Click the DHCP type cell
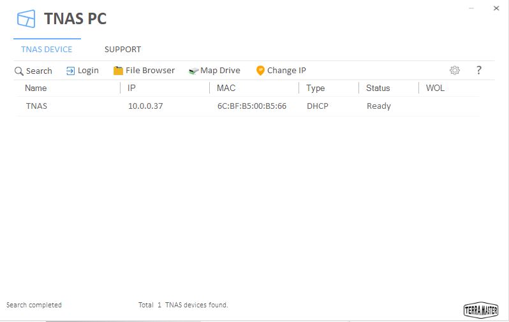The height and width of the screenshot is (322, 509). [x=318, y=106]
